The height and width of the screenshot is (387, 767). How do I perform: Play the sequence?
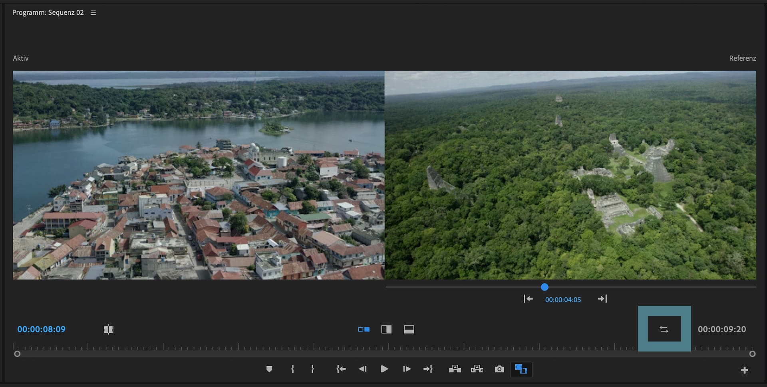click(384, 369)
